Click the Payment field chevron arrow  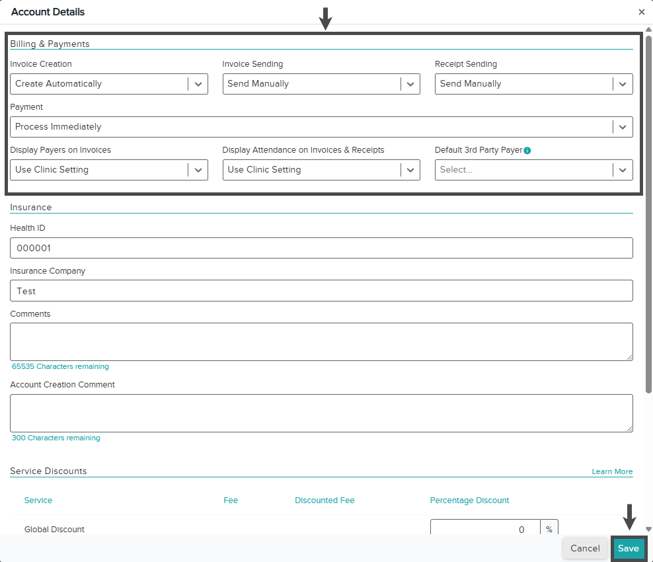pyautogui.click(x=623, y=127)
